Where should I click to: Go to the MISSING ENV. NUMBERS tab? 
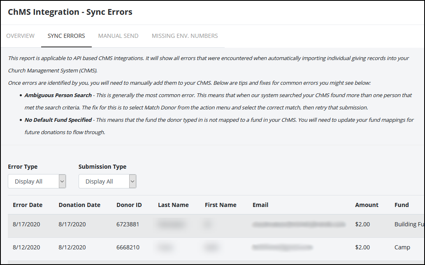[184, 36]
